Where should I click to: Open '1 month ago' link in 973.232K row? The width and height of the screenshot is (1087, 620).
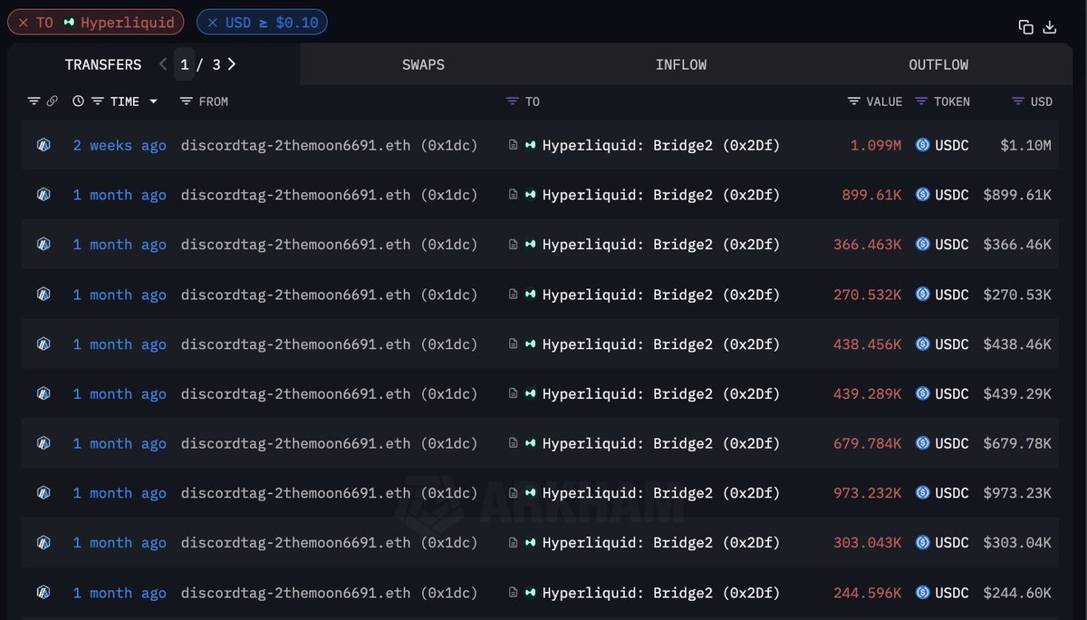pyautogui.click(x=120, y=493)
